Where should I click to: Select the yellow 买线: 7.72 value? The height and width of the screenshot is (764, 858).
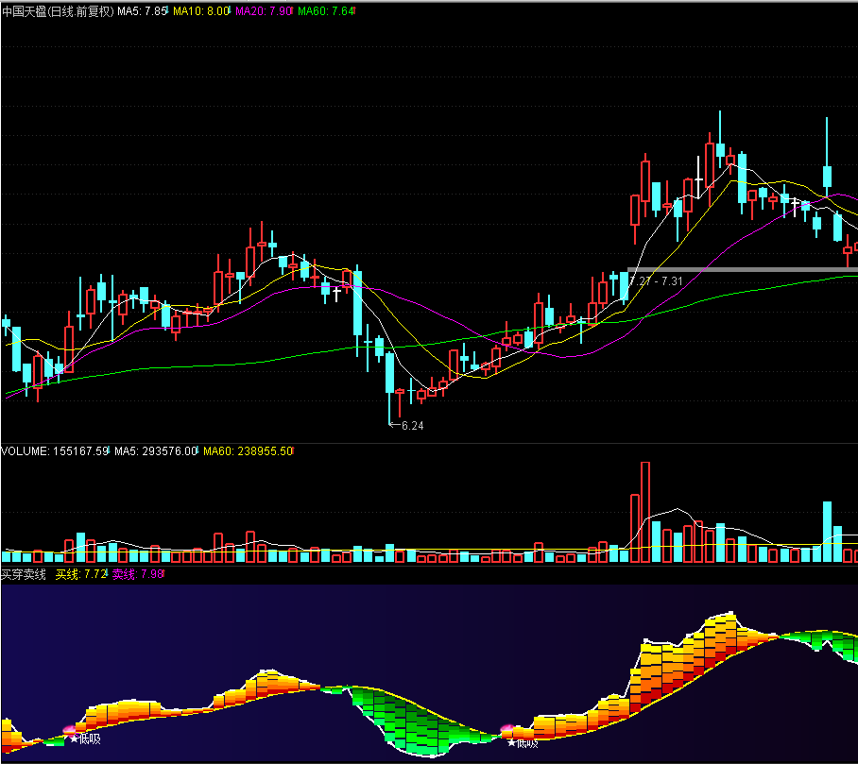[x=81, y=575]
